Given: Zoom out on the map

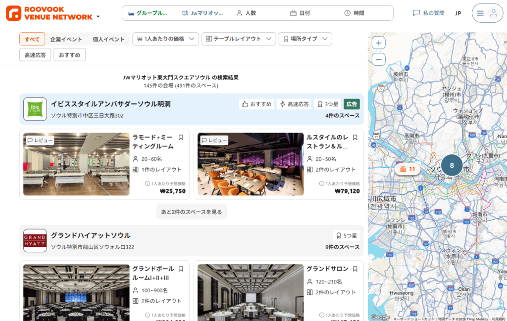Looking at the screenshot, I should 379,59.
